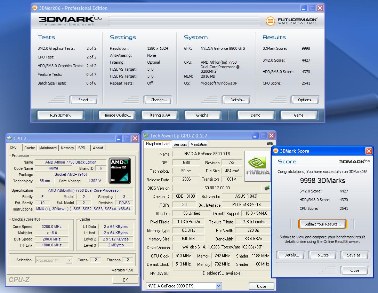The height and width of the screenshot is (293, 378).
Task: Click the GPU-Z title bar icon
Action: pos(146,135)
